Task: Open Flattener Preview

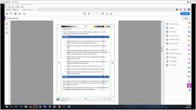Action: click(x=173, y=39)
